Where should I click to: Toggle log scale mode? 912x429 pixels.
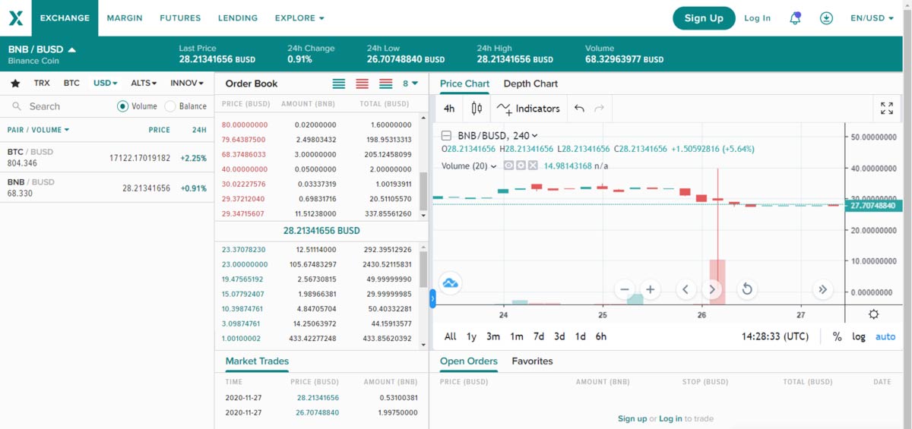859,336
